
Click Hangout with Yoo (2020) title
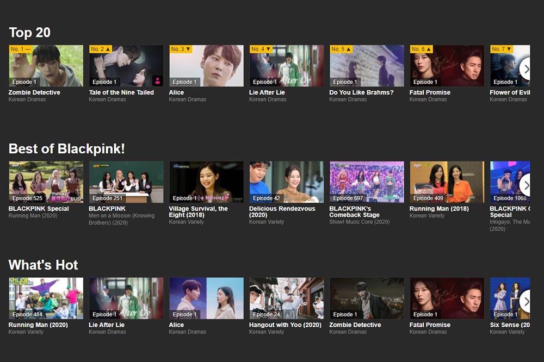coord(285,325)
